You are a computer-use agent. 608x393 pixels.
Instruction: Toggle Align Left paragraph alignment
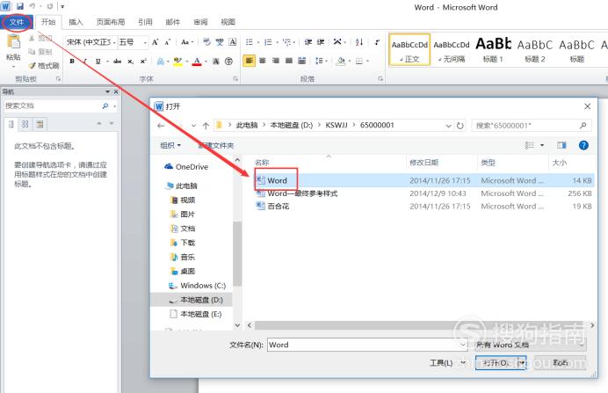click(250, 61)
